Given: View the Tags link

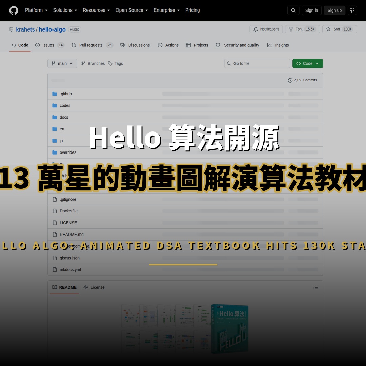Looking at the screenshot, I should (116, 63).
